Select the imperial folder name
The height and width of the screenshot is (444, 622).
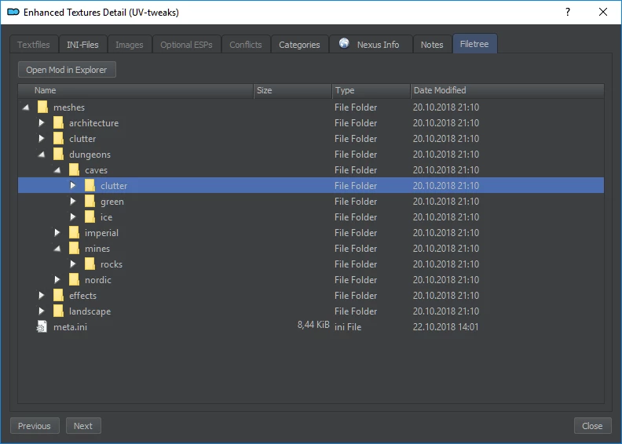(101, 233)
